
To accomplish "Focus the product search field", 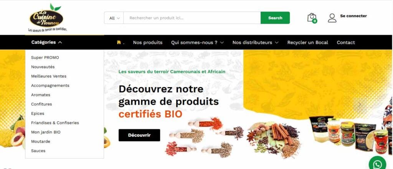I will pyautogui.click(x=192, y=18).
